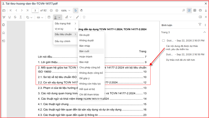The height and width of the screenshot is (118, 209).
Task: Open the stamp tool dropdown
Action: point(57,17)
